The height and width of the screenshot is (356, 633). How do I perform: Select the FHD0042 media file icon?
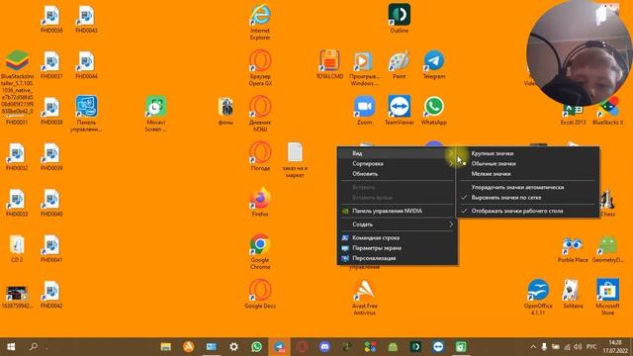51,295
